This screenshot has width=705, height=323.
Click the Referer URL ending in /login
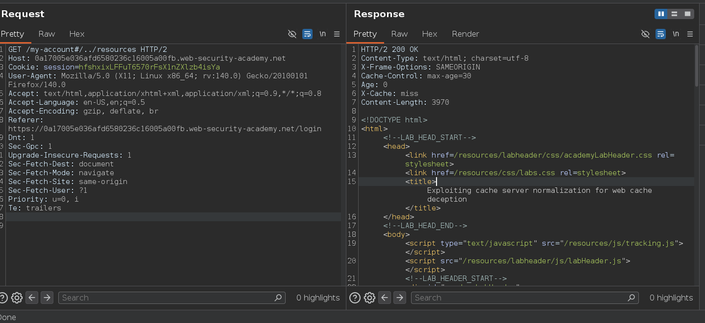165,129
